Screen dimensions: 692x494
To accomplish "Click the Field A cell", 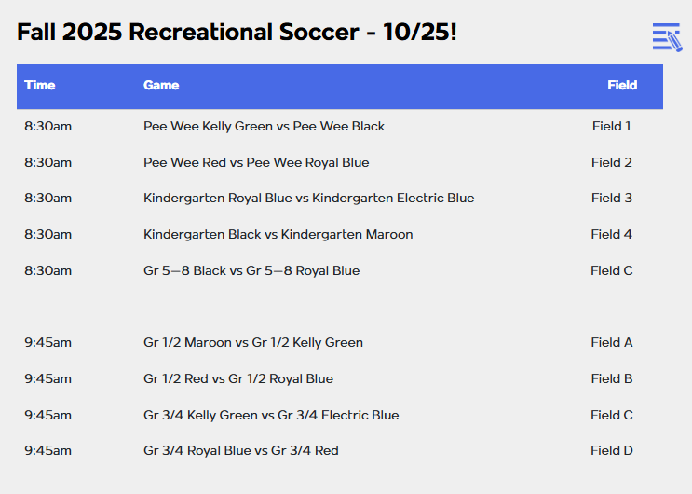I will coord(612,343).
